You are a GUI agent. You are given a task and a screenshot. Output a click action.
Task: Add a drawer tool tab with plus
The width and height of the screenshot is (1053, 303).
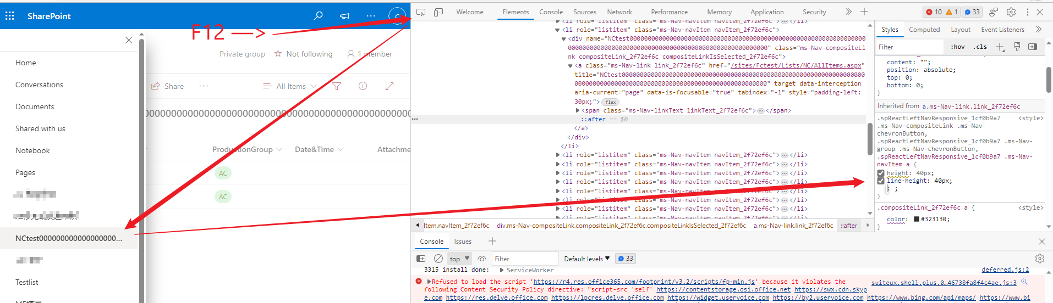(x=492, y=241)
